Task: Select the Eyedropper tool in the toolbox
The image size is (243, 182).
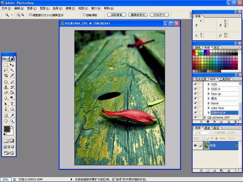Action: (12, 116)
